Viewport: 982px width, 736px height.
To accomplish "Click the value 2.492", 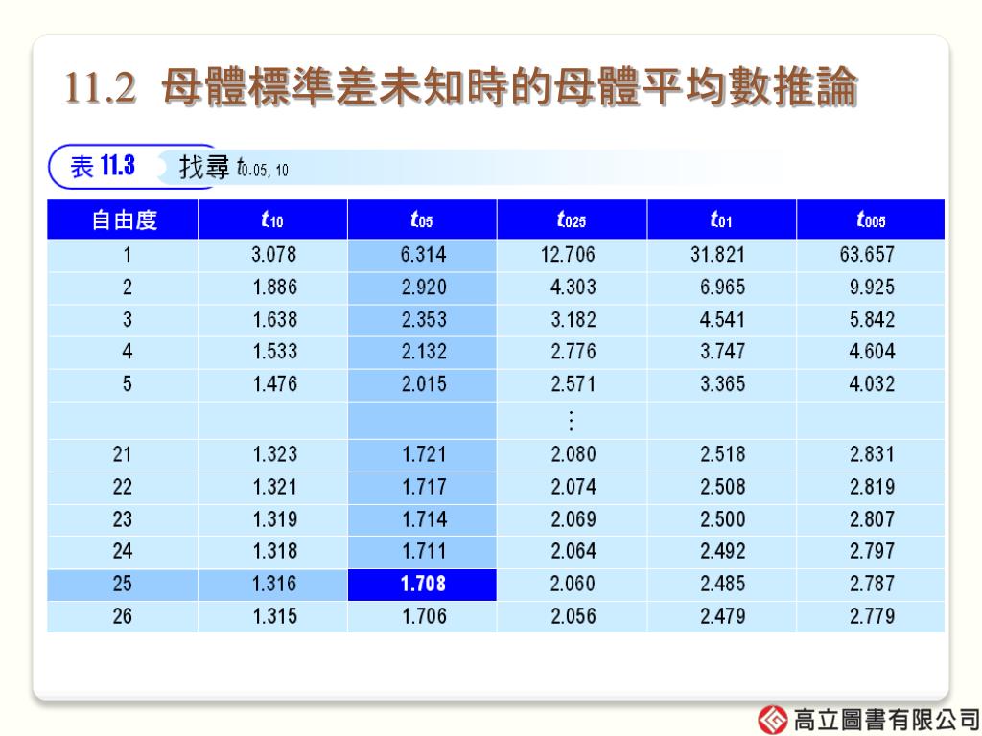I will coord(723,551).
